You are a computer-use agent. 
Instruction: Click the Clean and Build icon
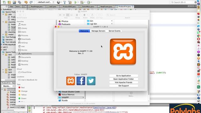[x=70, y=2]
